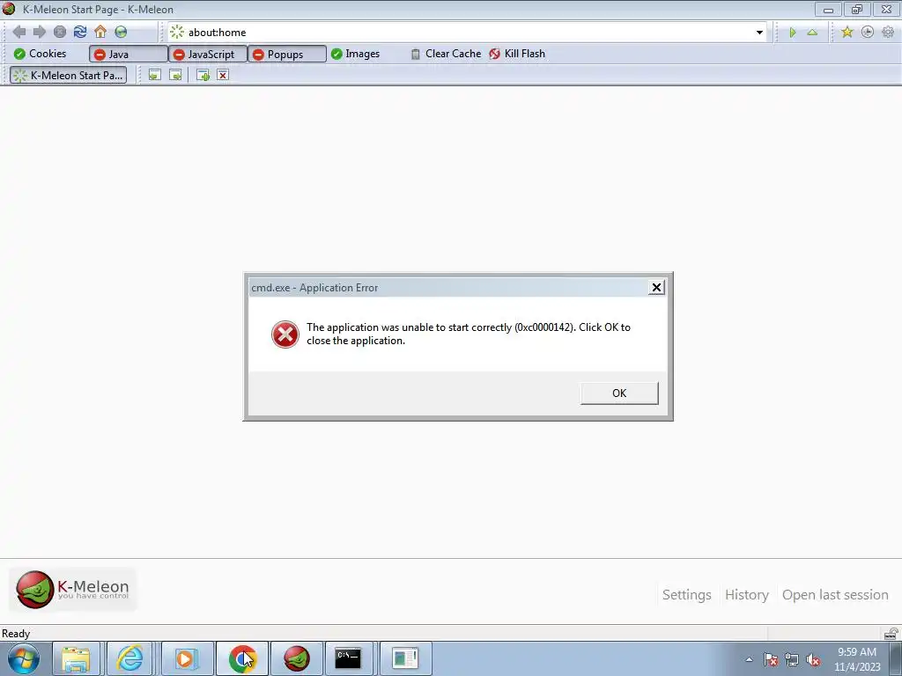Click the green globe search icon

click(x=121, y=32)
